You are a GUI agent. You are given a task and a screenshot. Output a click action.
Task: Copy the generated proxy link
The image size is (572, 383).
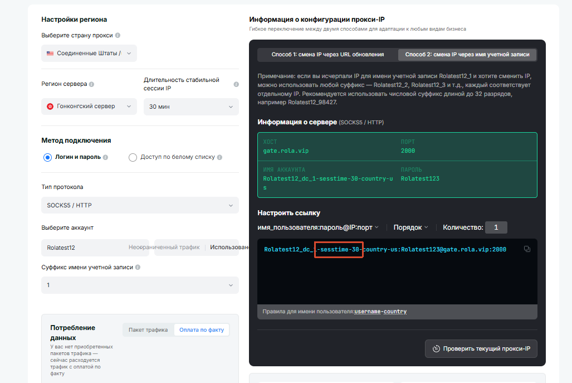pyautogui.click(x=527, y=249)
